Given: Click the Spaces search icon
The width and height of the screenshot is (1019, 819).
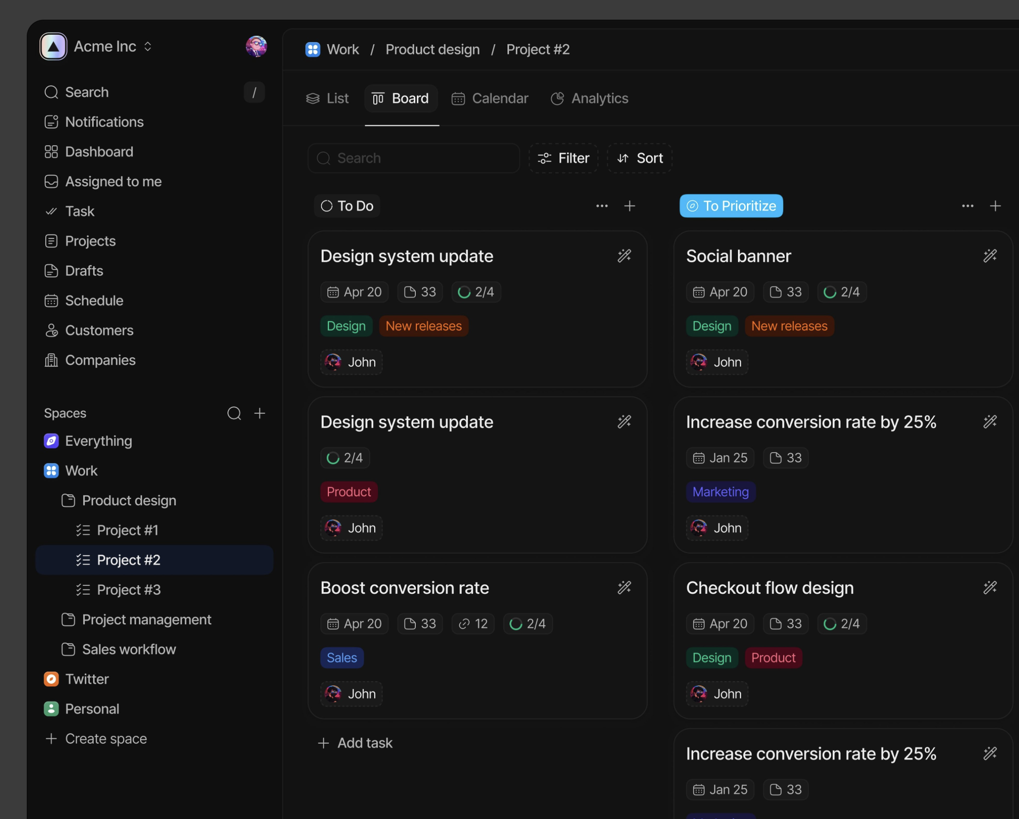Looking at the screenshot, I should pos(234,413).
